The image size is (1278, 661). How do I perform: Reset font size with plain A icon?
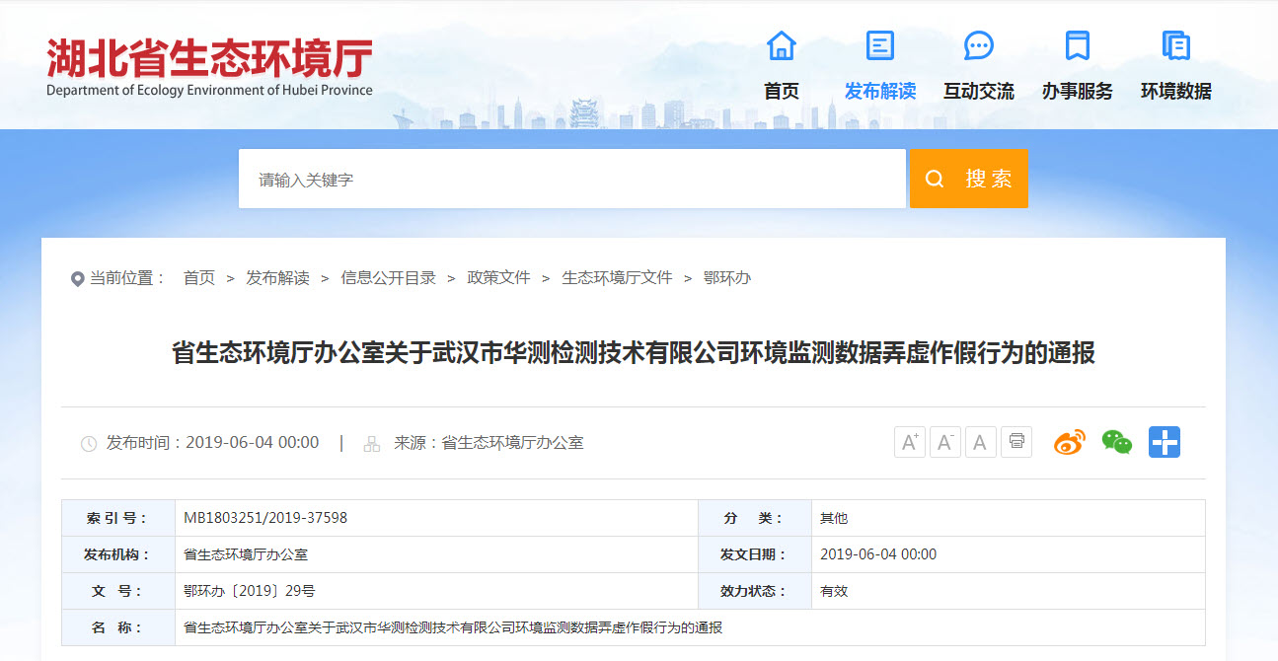(980, 443)
